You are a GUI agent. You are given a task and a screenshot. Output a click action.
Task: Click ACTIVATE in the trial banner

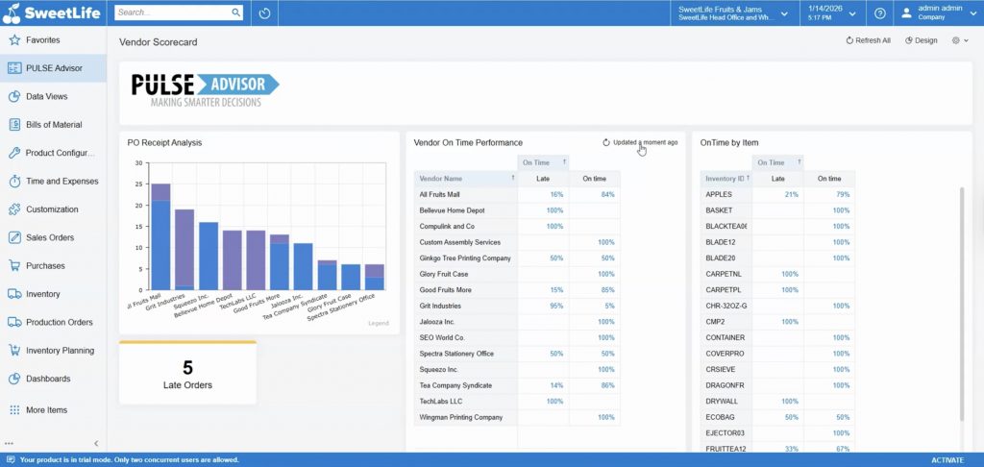click(x=947, y=460)
